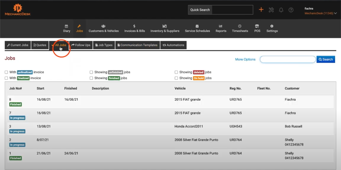The height and width of the screenshot is (170, 341).
Task: Click UGH543 registration cell
Action: 236,126
